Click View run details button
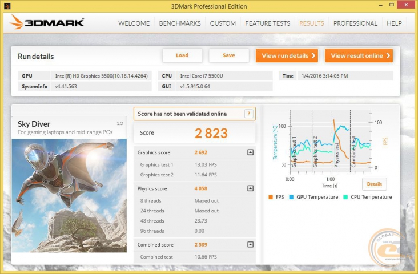418x274 pixels. tap(287, 55)
